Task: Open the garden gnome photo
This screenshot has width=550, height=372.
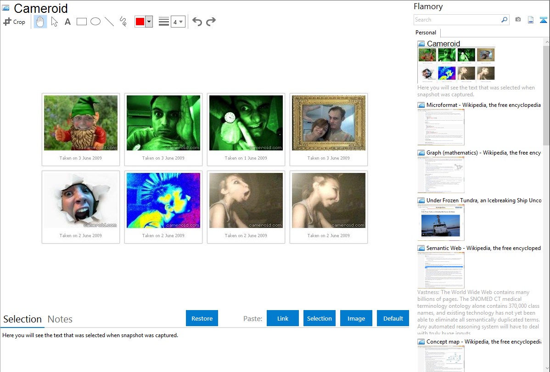Action: point(81,123)
